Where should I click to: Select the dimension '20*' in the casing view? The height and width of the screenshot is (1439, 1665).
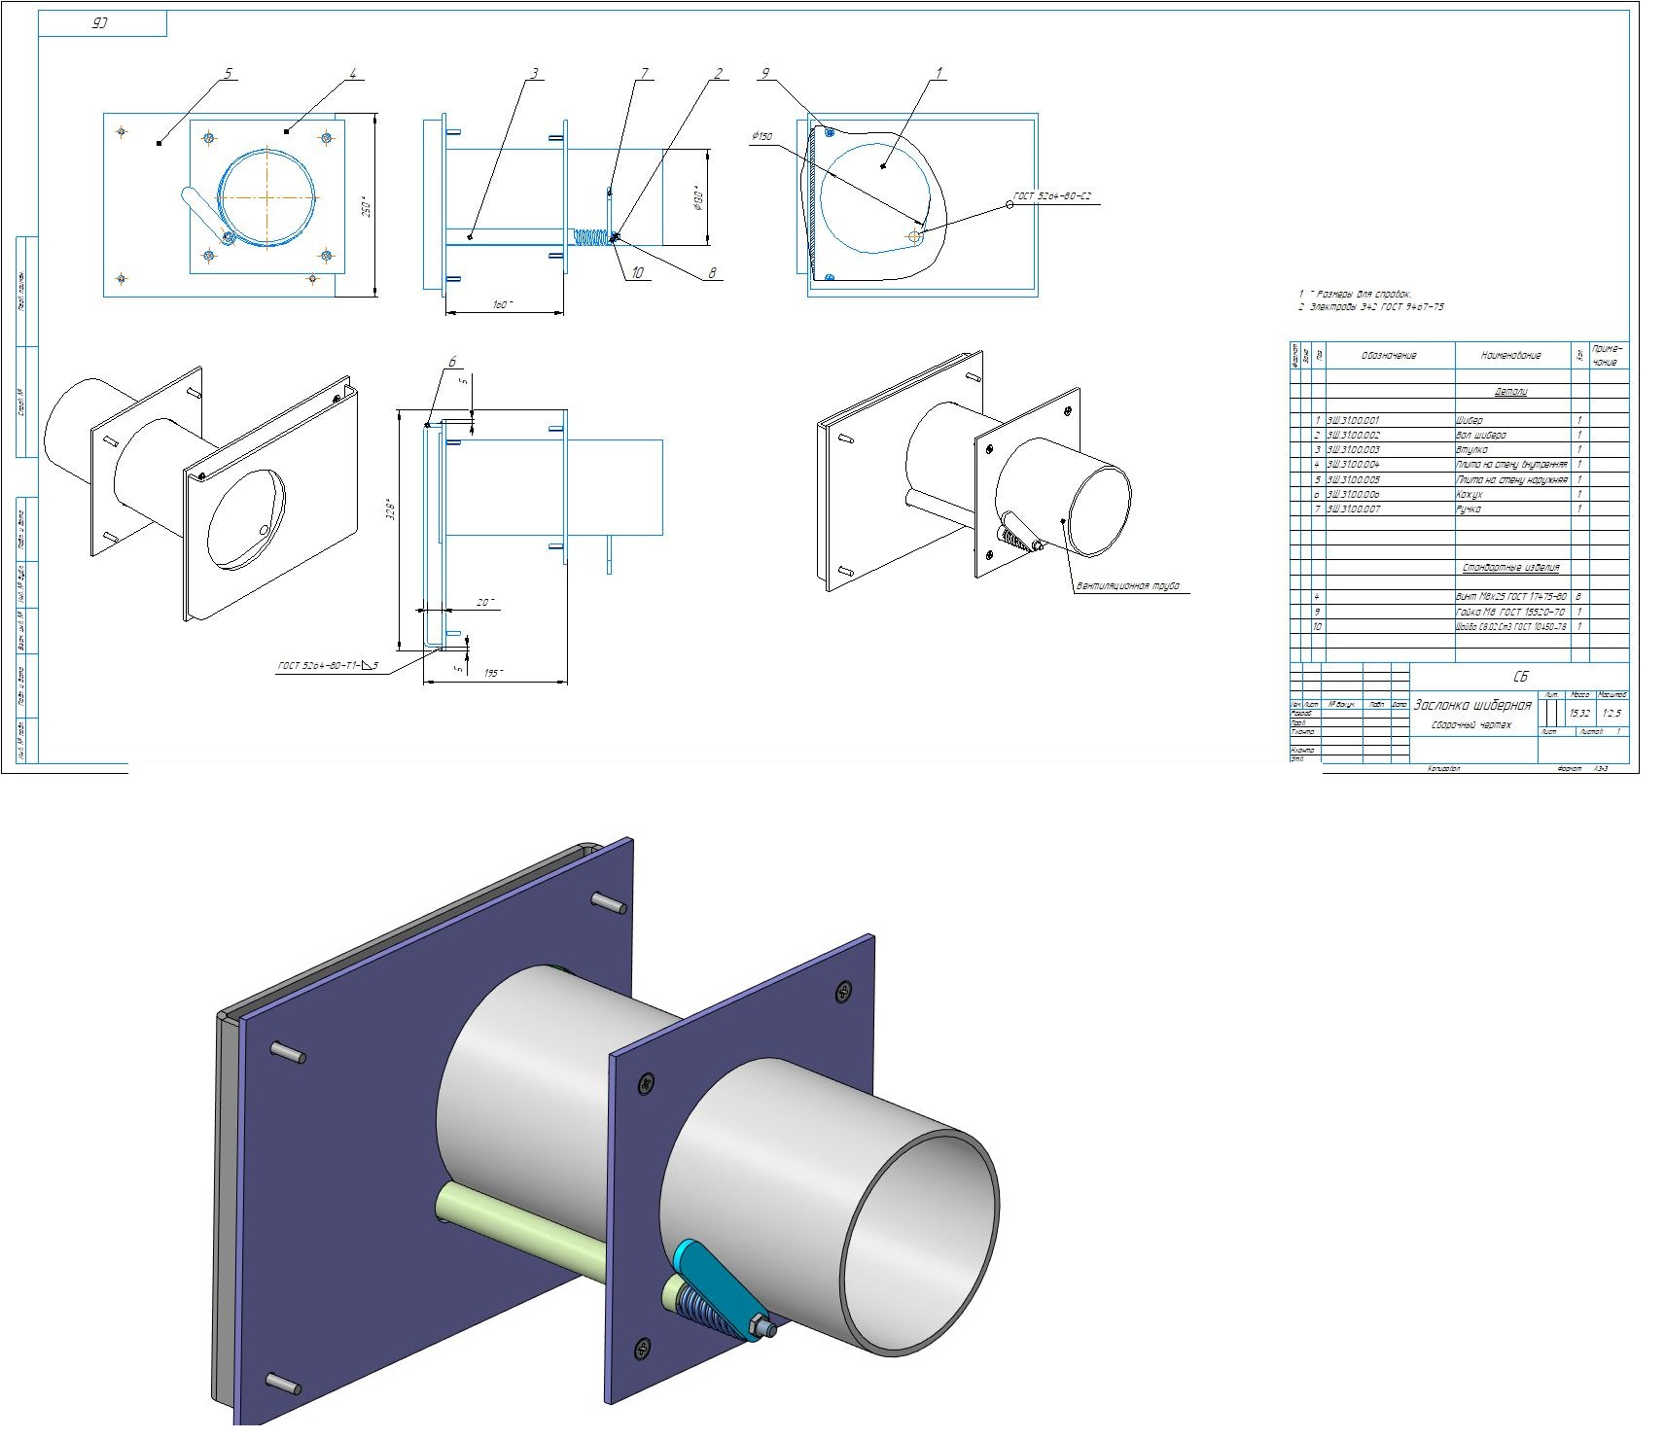(x=485, y=603)
